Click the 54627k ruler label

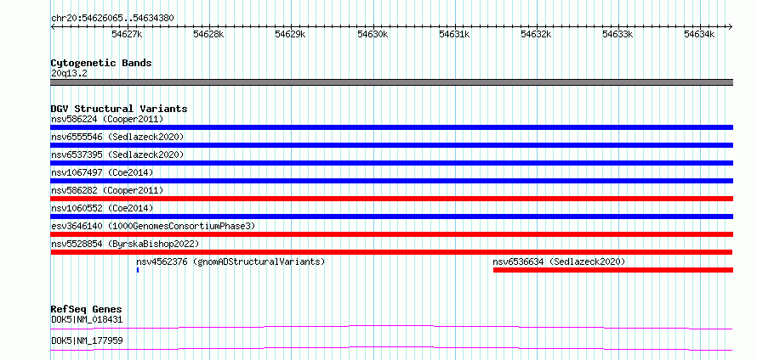(x=128, y=34)
